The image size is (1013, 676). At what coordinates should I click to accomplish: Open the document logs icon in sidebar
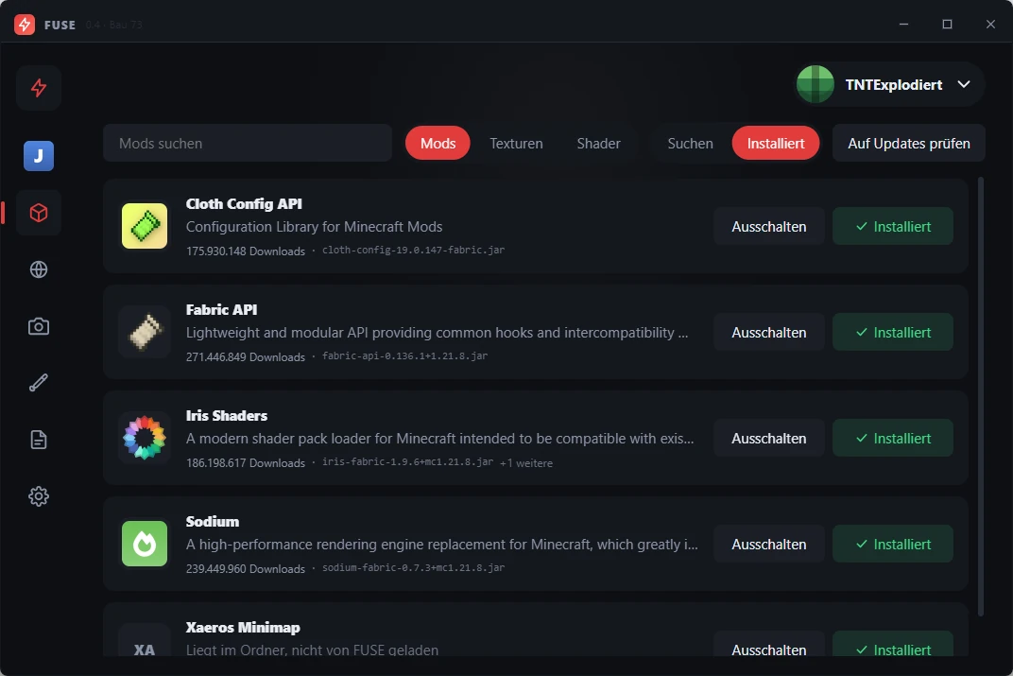(x=39, y=440)
